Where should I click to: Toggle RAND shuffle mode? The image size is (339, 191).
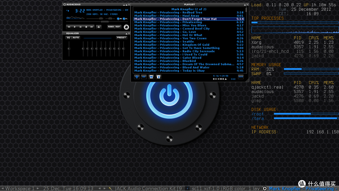pyautogui.click(x=111, y=27)
